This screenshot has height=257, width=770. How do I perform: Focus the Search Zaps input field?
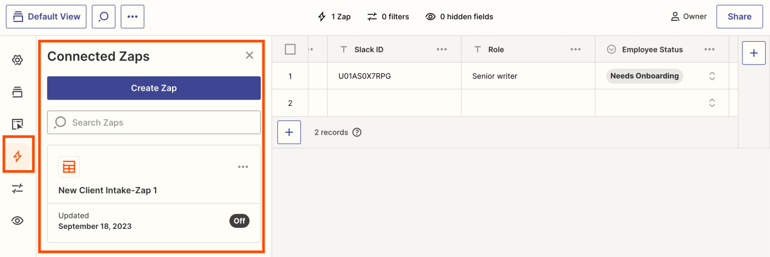coord(154,122)
